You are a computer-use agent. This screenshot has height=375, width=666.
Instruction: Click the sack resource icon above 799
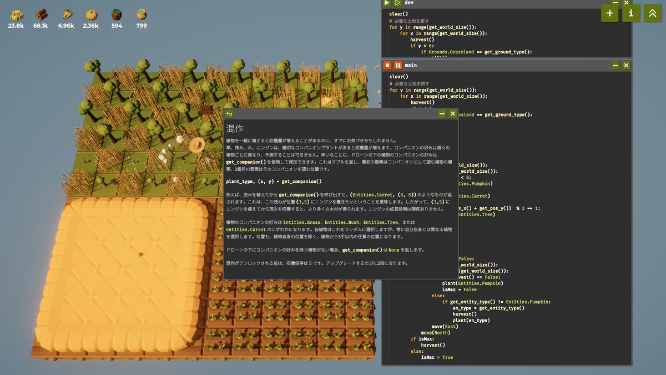coord(142,14)
